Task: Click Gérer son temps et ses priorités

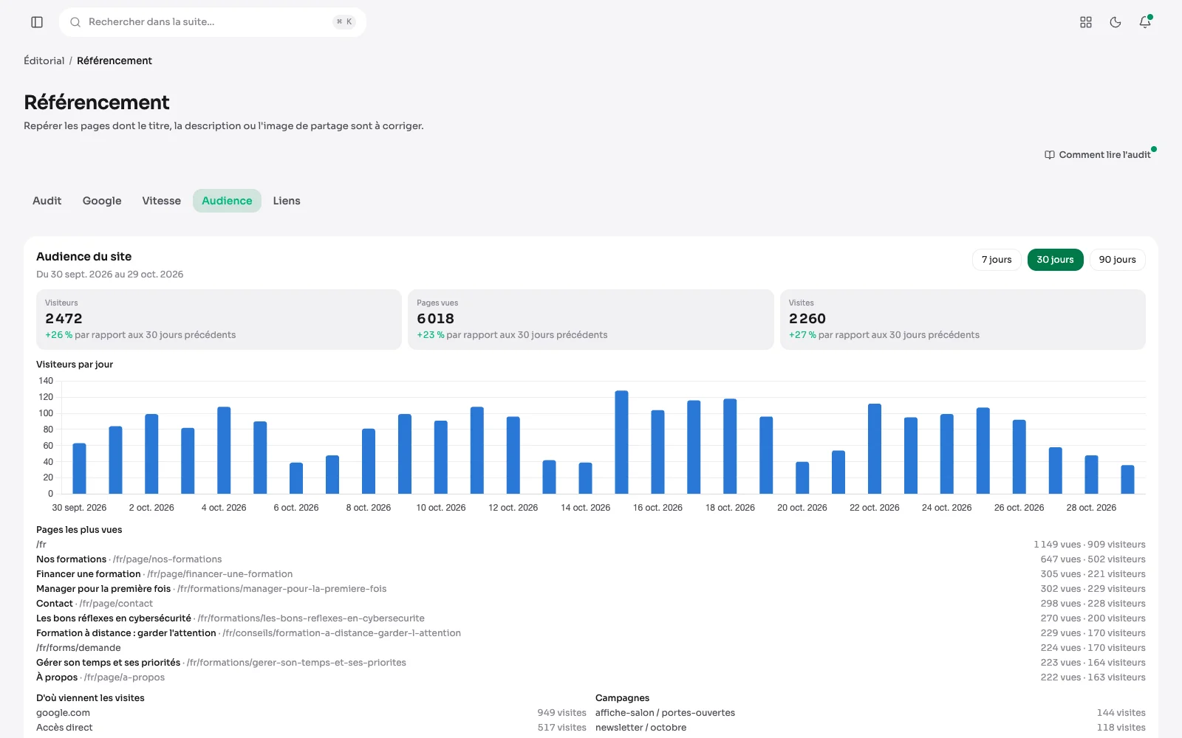Action: tap(591, 663)
